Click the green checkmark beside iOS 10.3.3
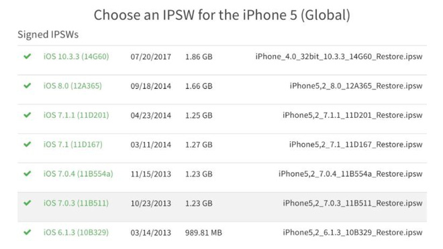The image size is (443, 249). pyautogui.click(x=28, y=56)
